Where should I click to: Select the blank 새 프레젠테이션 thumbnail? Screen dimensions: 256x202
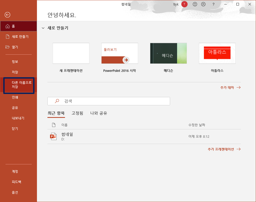(x=71, y=53)
